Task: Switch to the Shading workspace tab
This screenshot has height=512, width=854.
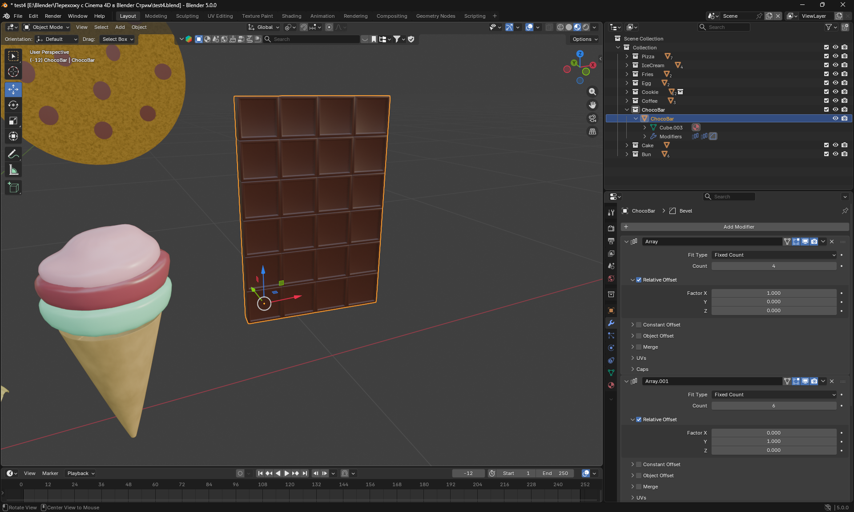Action: pos(291,16)
